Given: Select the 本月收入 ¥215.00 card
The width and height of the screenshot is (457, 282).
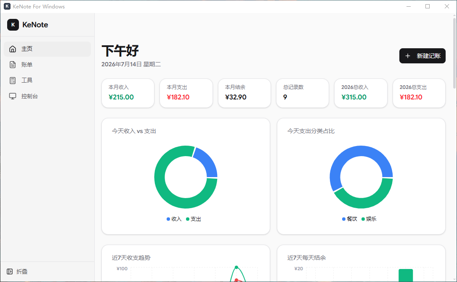Looking at the screenshot, I should 128,93.
